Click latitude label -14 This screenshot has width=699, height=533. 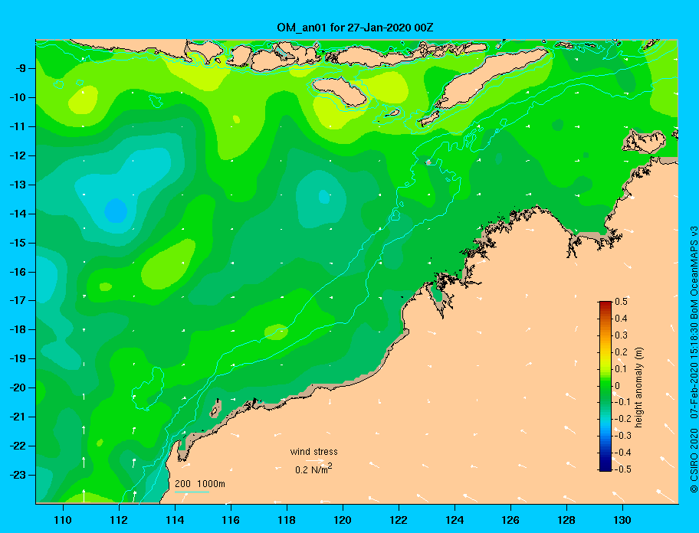click(x=18, y=214)
